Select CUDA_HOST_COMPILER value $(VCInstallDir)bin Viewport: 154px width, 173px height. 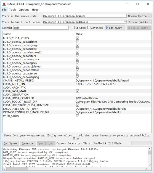87,98
